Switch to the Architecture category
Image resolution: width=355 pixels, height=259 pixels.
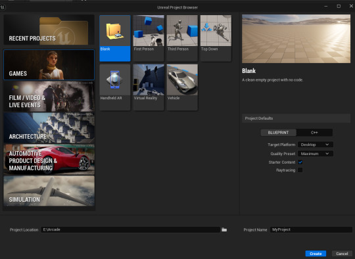(49, 128)
